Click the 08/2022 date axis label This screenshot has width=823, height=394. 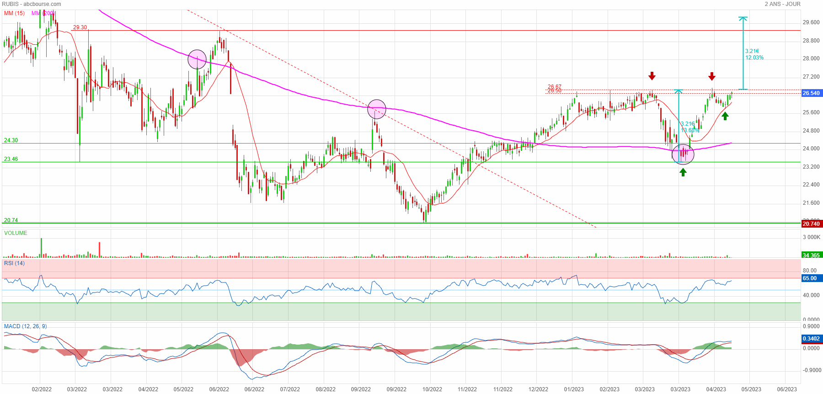click(326, 389)
